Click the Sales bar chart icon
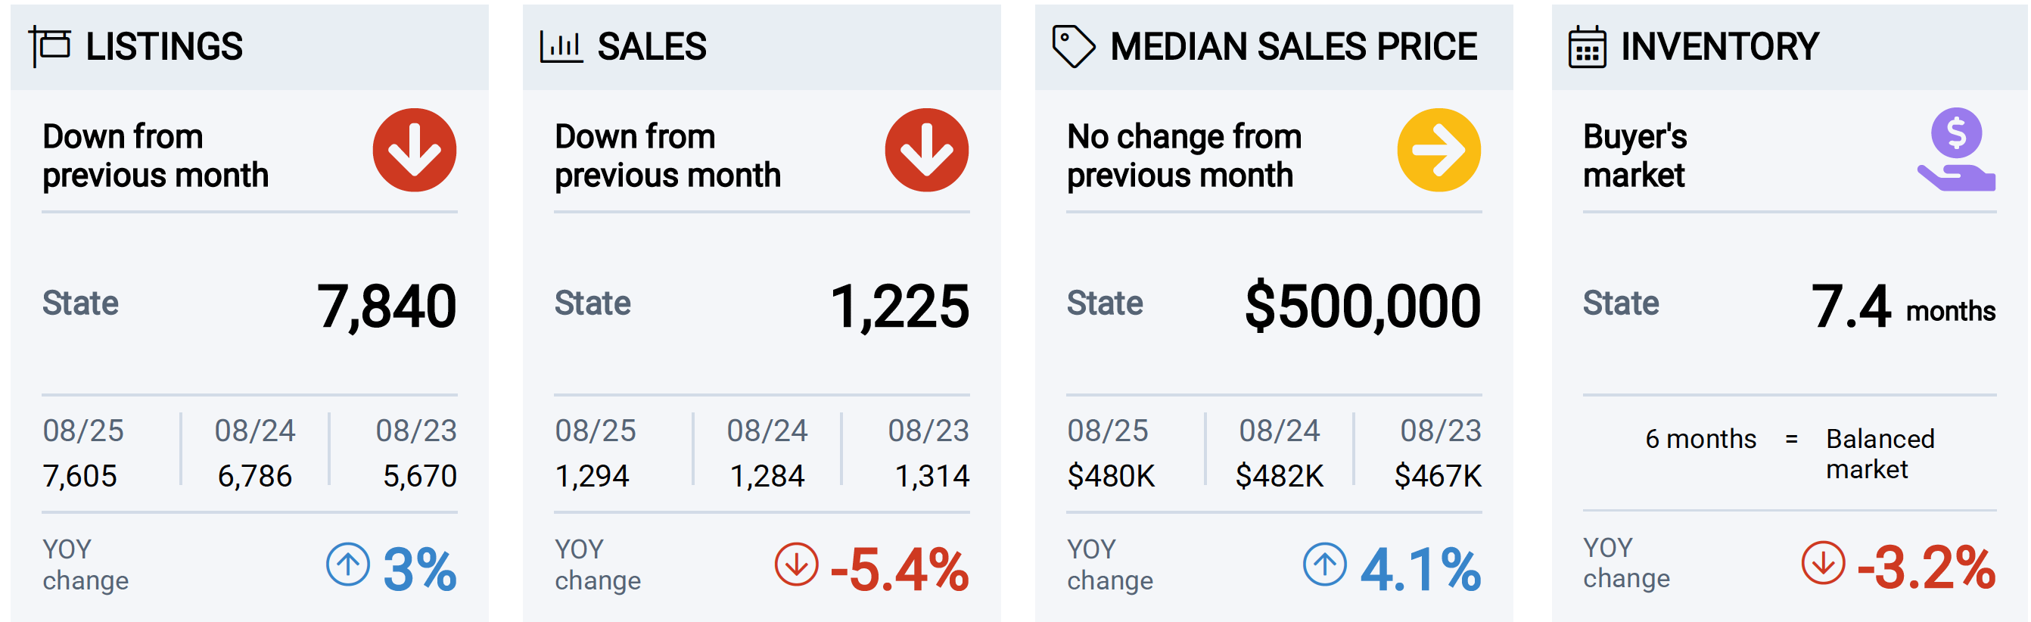The height and width of the screenshot is (622, 2031). click(x=561, y=46)
